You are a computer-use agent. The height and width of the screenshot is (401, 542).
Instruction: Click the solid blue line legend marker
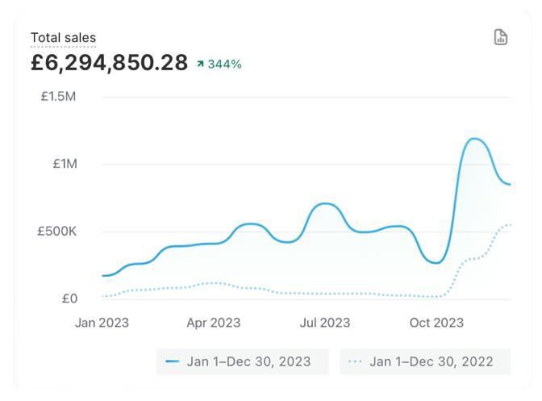coord(173,361)
